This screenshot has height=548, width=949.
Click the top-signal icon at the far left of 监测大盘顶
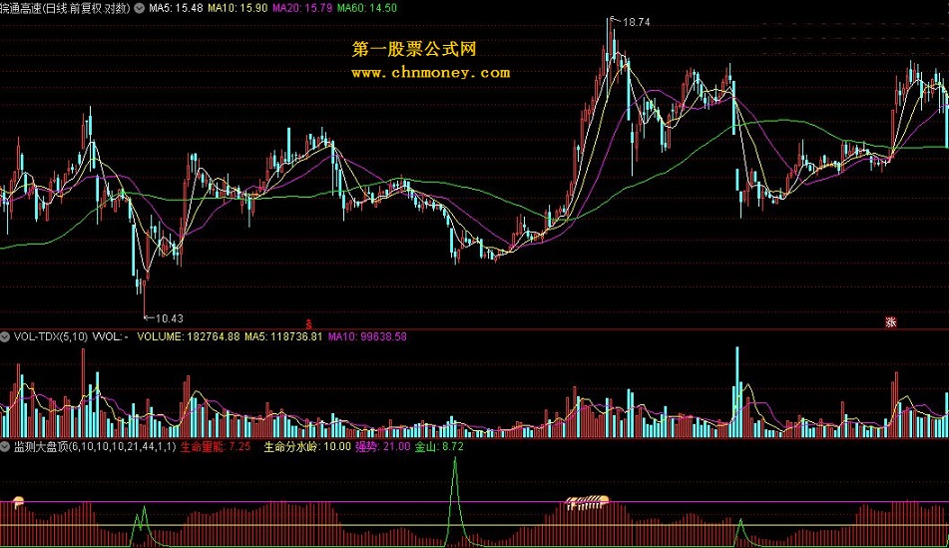click(19, 501)
